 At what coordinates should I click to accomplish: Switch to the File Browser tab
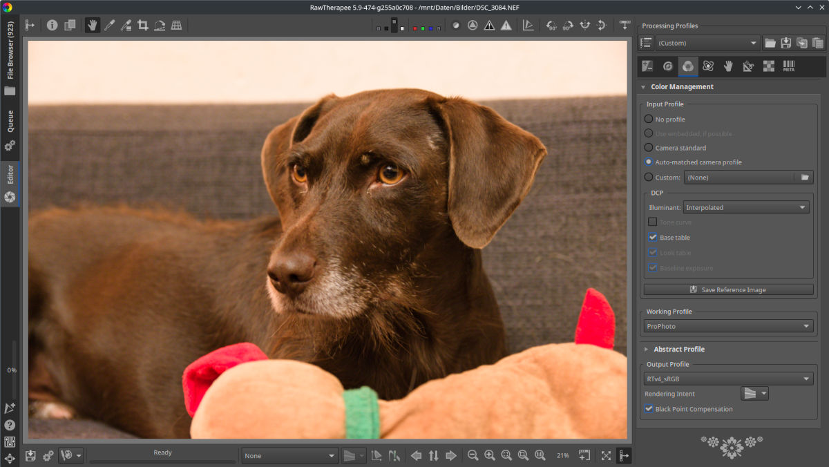pyautogui.click(x=10, y=59)
